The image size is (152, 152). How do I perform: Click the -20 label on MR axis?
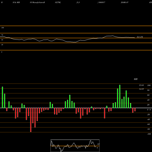148,115
